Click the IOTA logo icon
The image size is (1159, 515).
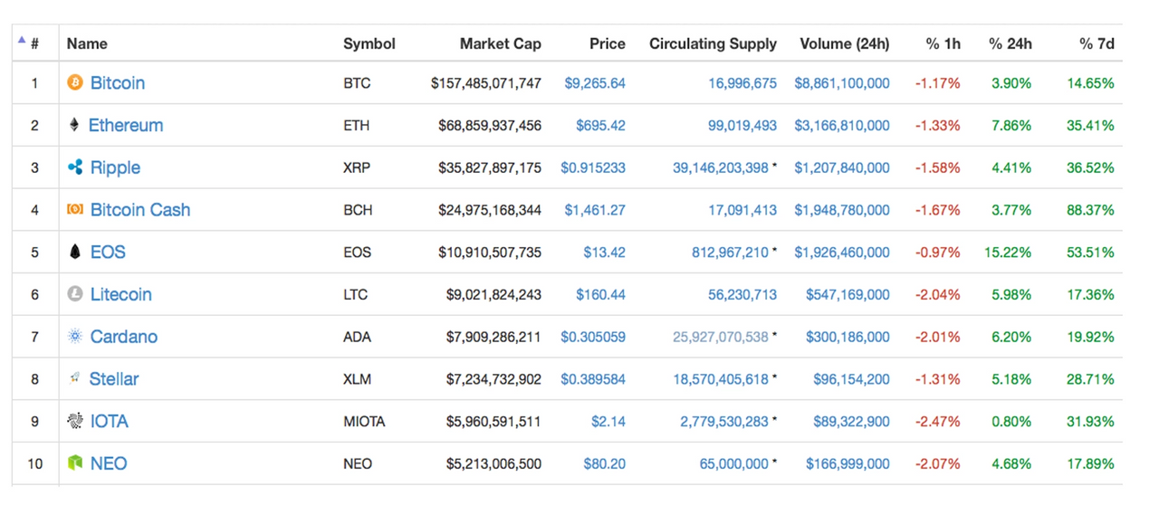click(75, 421)
